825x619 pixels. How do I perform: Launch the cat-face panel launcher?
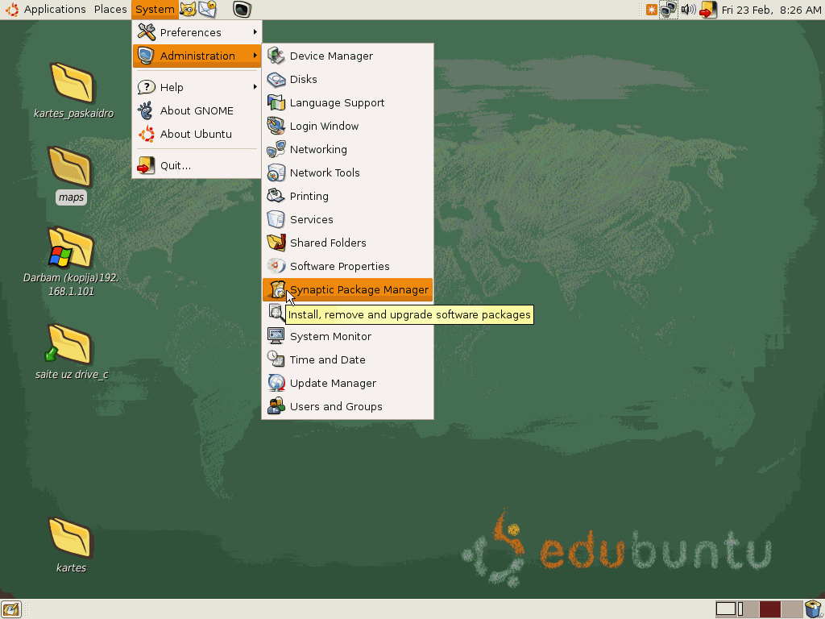[x=188, y=10]
